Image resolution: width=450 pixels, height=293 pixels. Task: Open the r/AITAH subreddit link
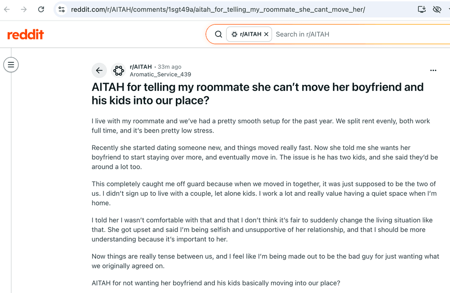141,67
